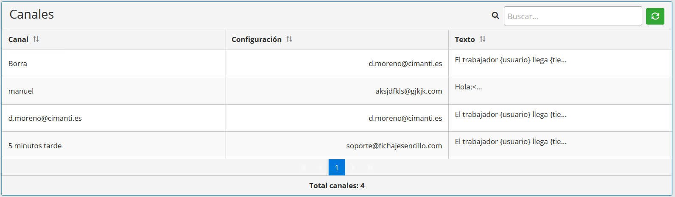Viewport: 675px width, 197px height.
Task: Sort table by Canal column
Action: click(36, 39)
